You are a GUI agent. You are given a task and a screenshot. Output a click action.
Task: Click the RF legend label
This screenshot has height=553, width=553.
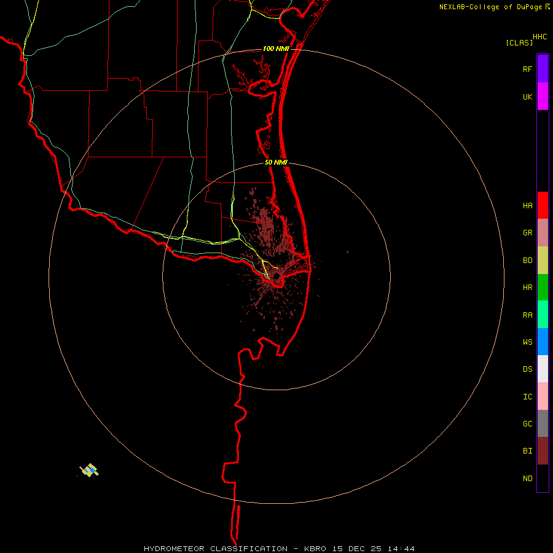tap(527, 69)
